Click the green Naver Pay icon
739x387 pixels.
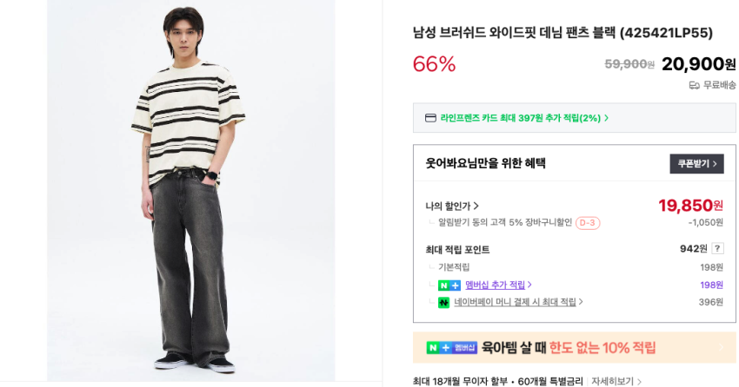[443, 302]
